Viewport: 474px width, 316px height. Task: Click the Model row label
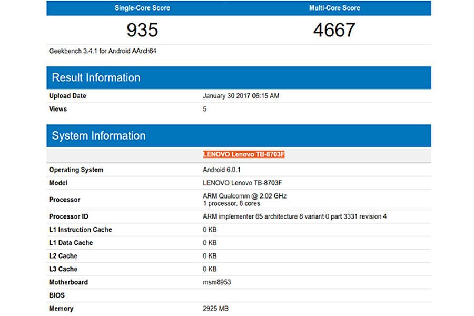pyautogui.click(x=58, y=183)
